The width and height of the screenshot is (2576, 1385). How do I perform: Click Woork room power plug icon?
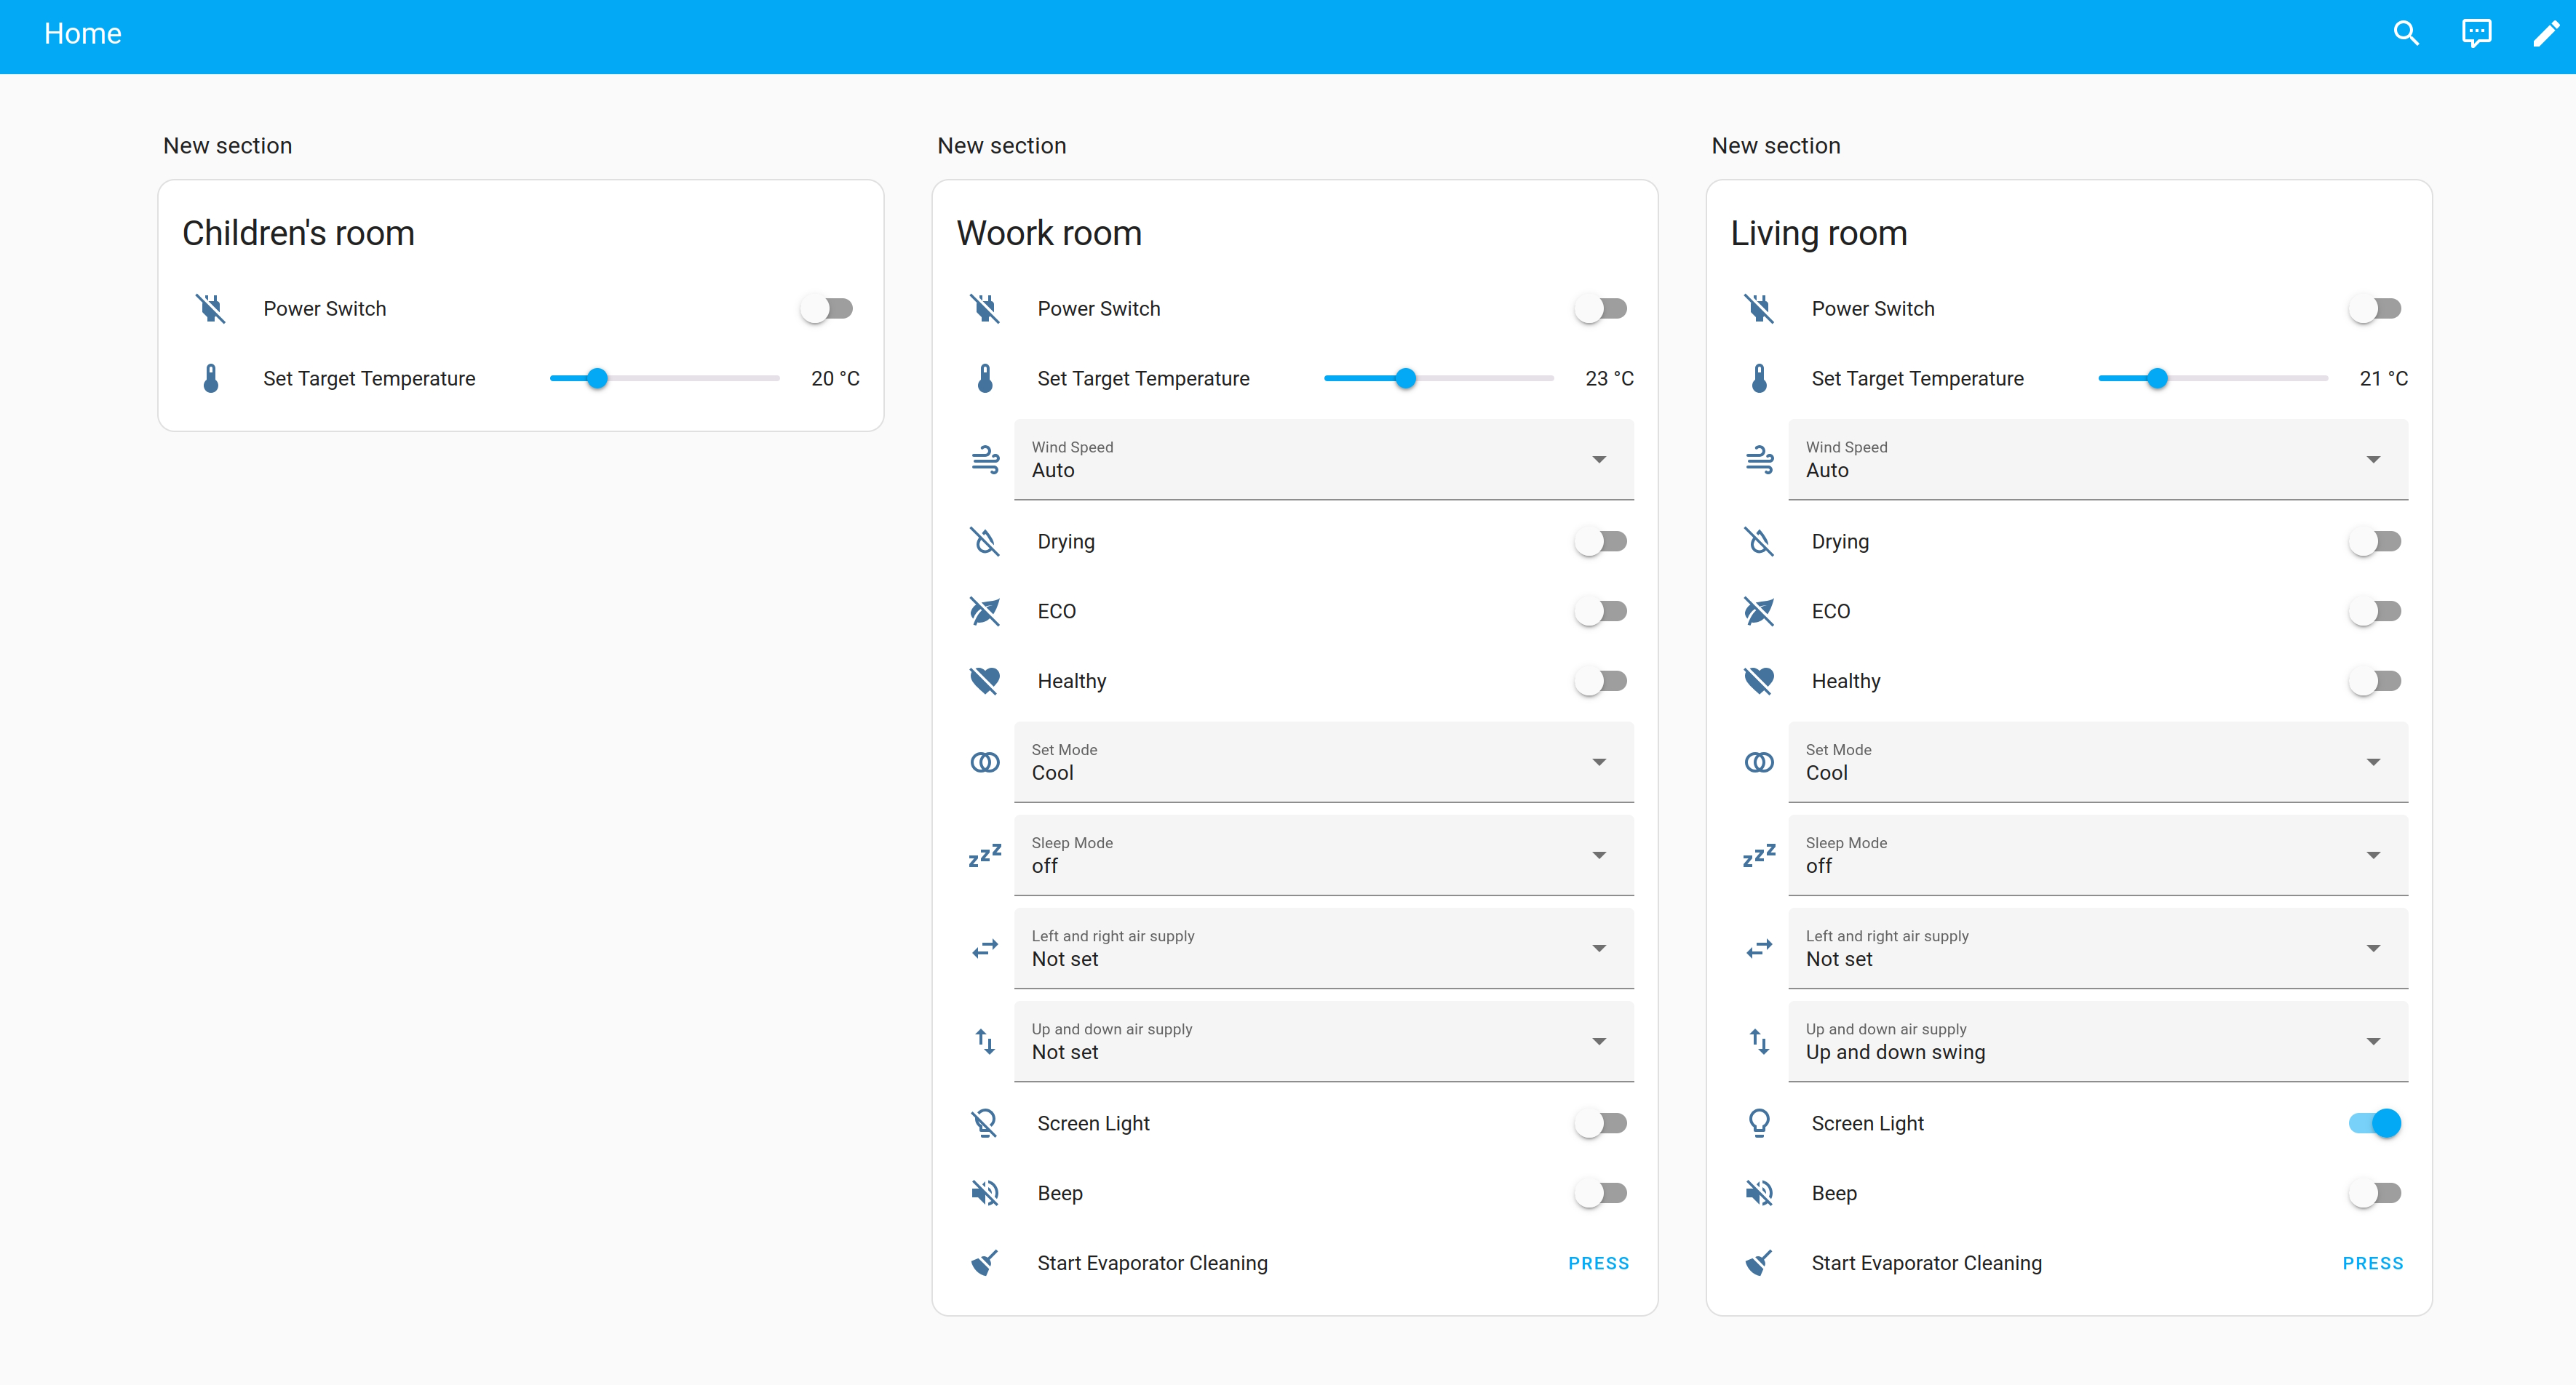(985, 308)
